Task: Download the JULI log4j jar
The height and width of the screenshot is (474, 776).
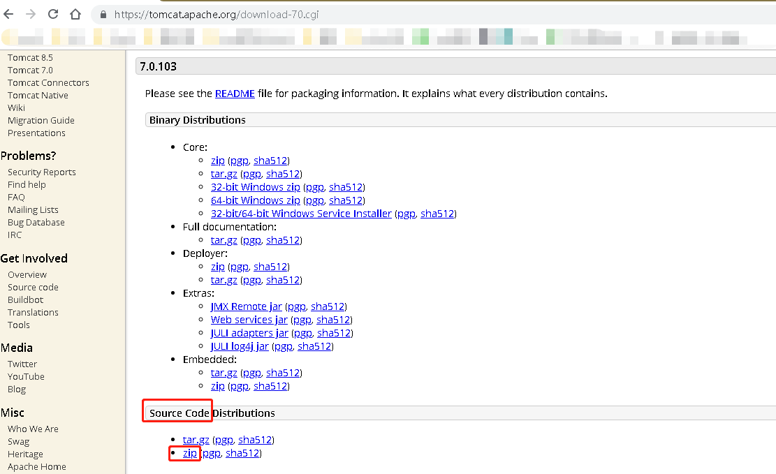Action: point(240,346)
